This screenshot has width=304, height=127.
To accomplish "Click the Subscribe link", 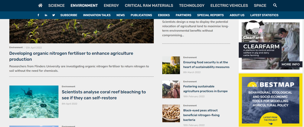I will pyautogui.click(x=69, y=15).
